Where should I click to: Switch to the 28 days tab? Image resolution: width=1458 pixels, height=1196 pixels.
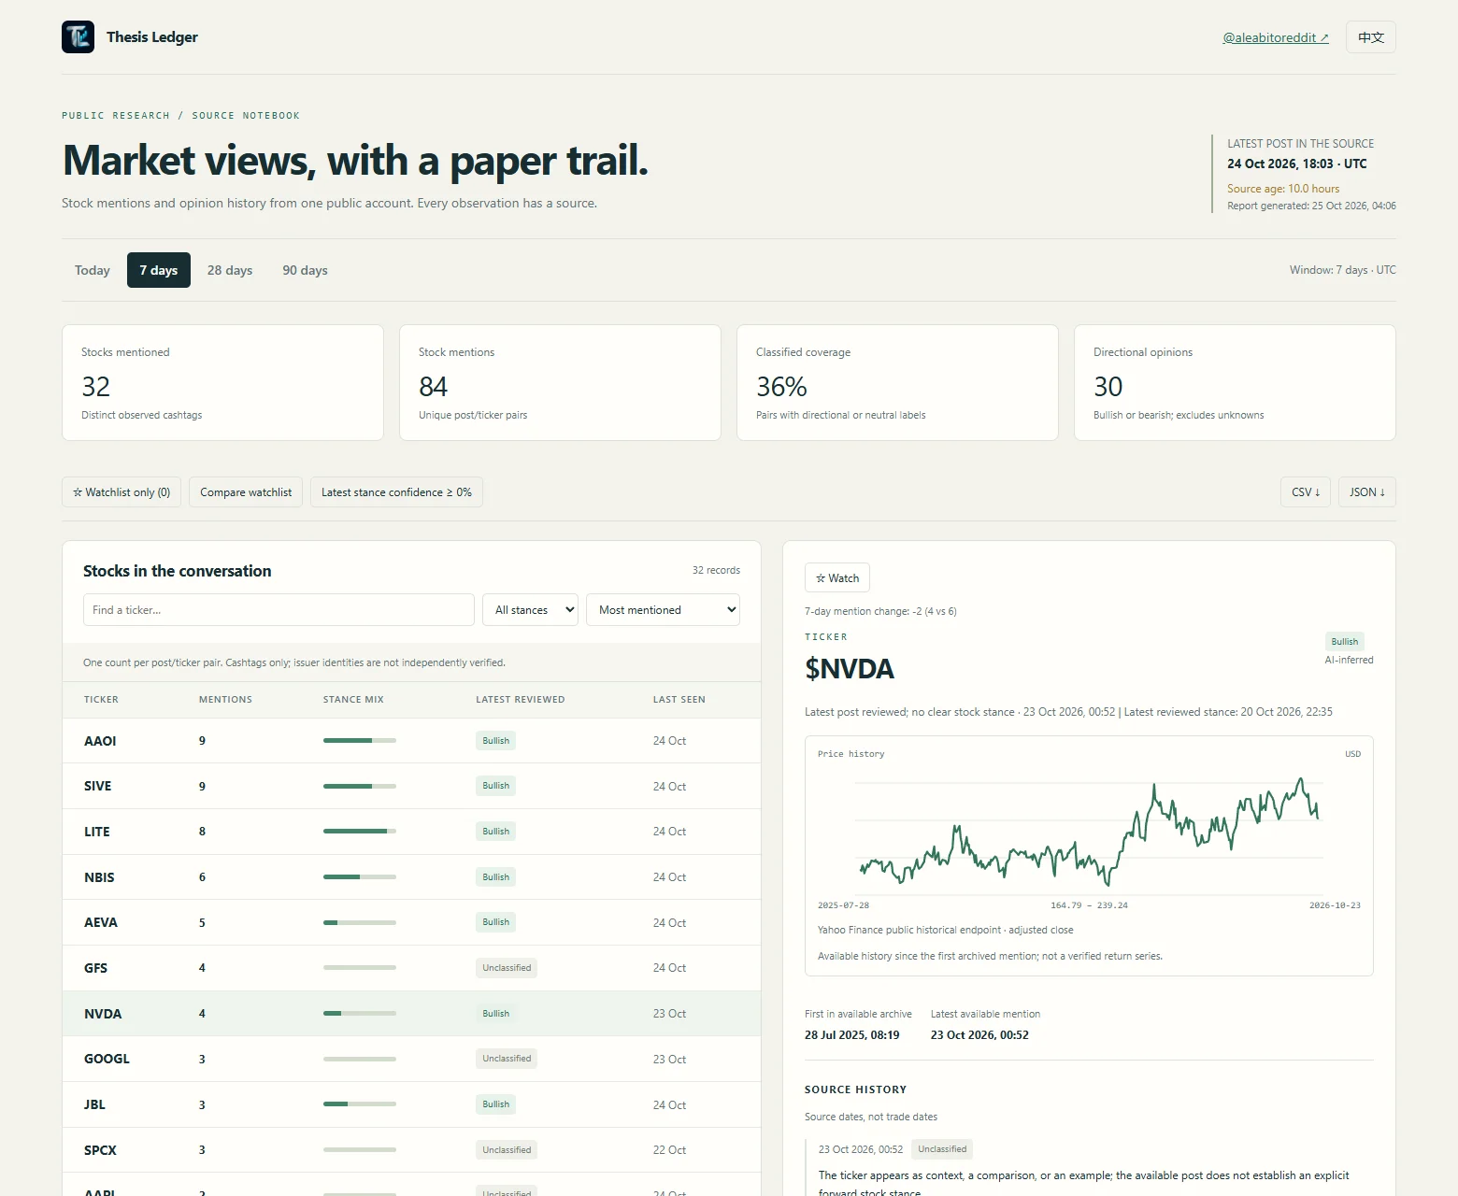[x=230, y=270]
